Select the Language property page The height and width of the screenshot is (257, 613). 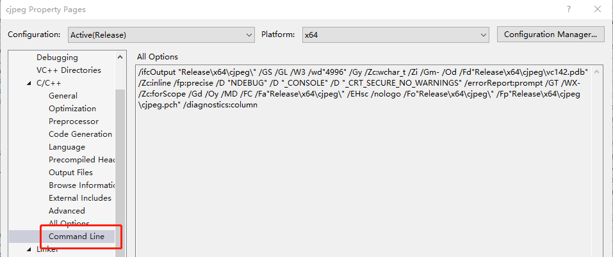[67, 147]
